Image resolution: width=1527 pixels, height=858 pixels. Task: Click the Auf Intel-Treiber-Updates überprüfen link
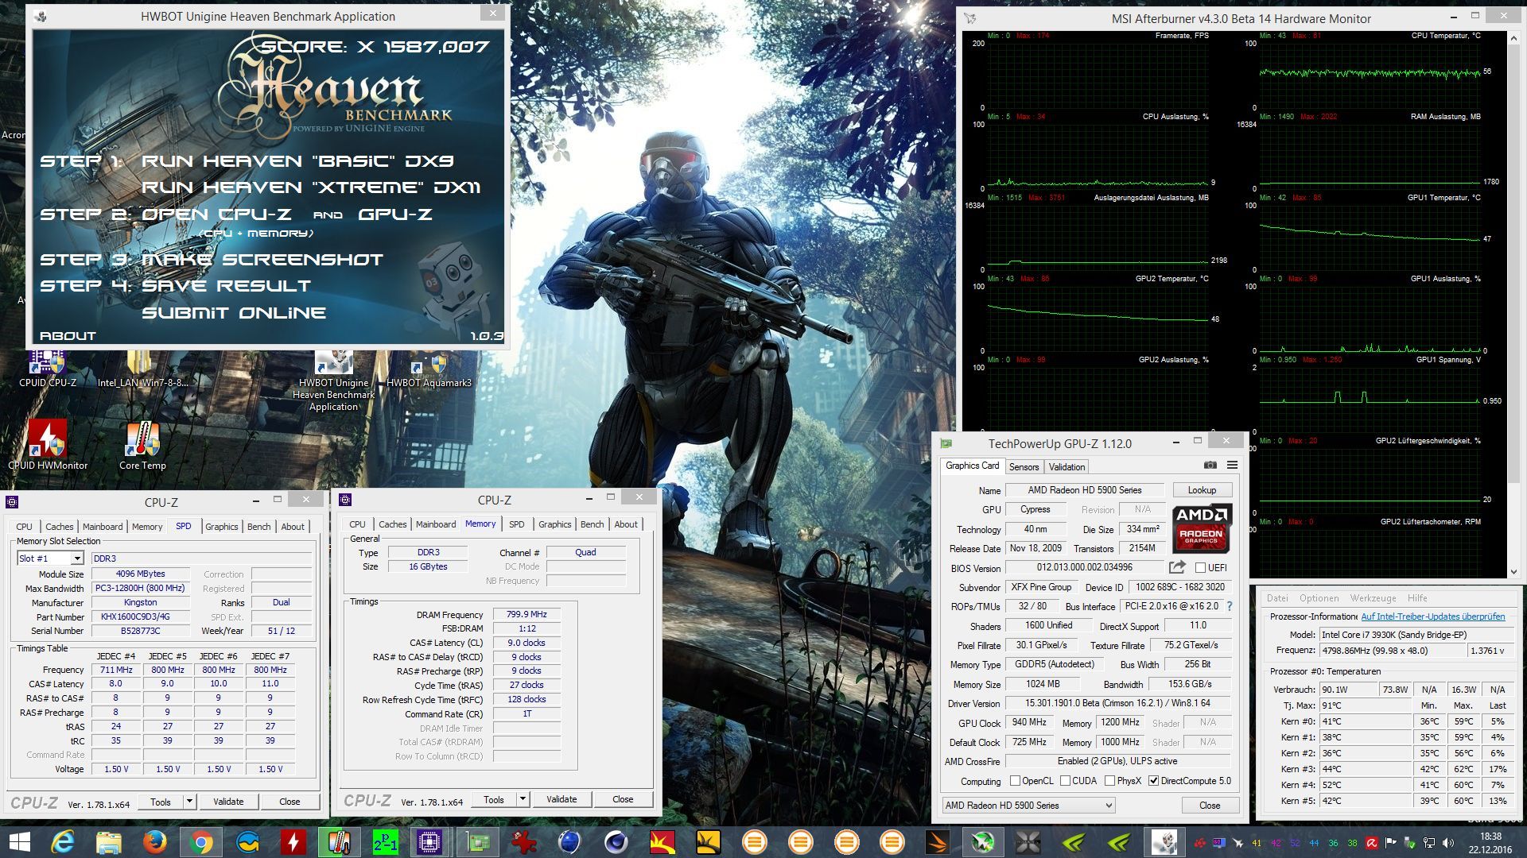tap(1432, 616)
